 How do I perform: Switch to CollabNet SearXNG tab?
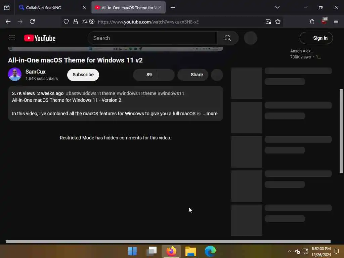[x=52, y=7]
